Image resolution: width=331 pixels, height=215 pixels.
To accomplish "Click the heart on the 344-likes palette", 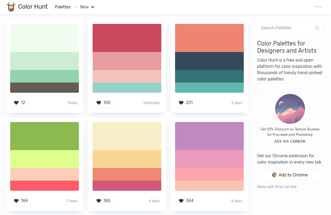I will (x=185, y=201).
